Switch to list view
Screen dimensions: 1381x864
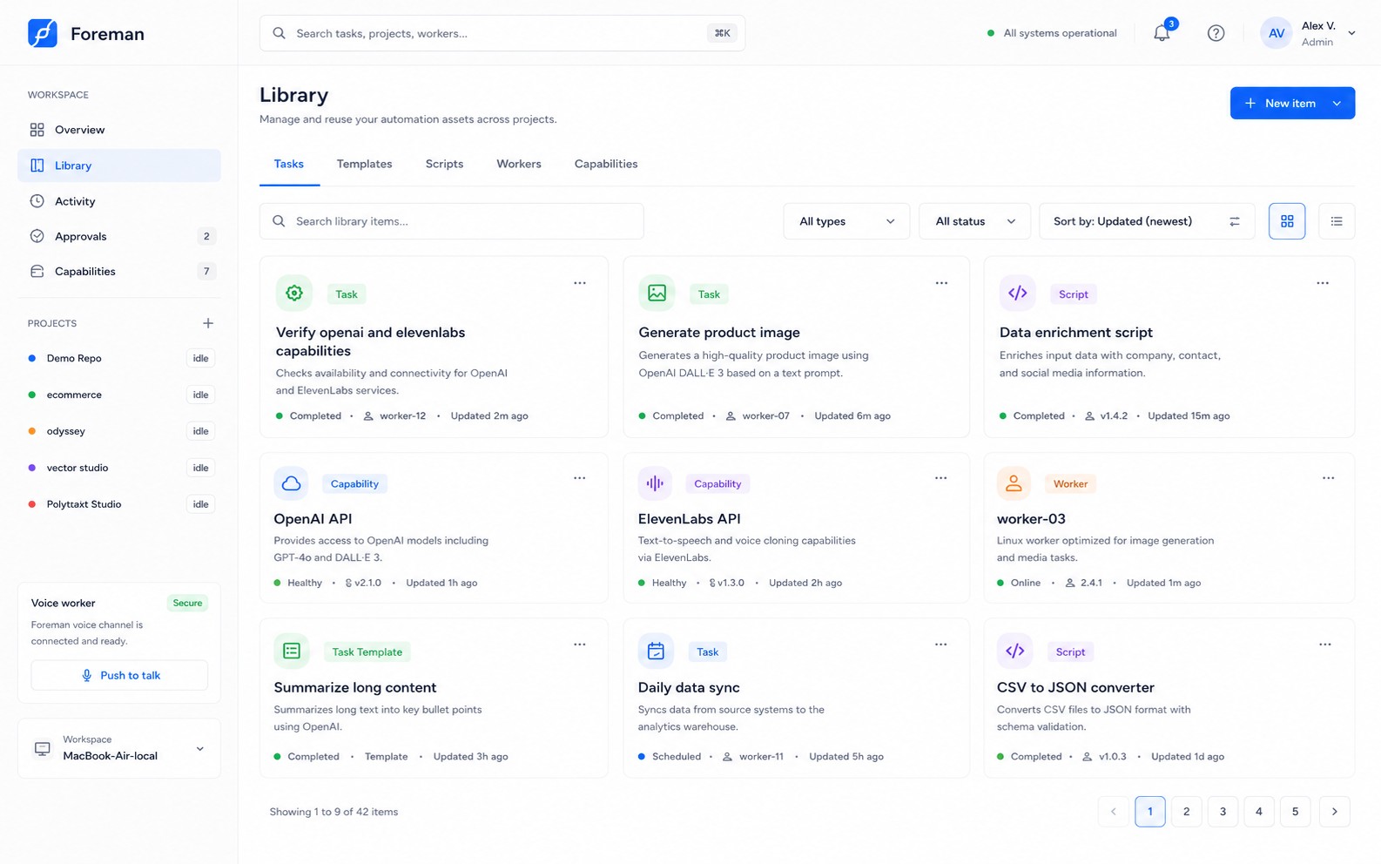(1337, 221)
